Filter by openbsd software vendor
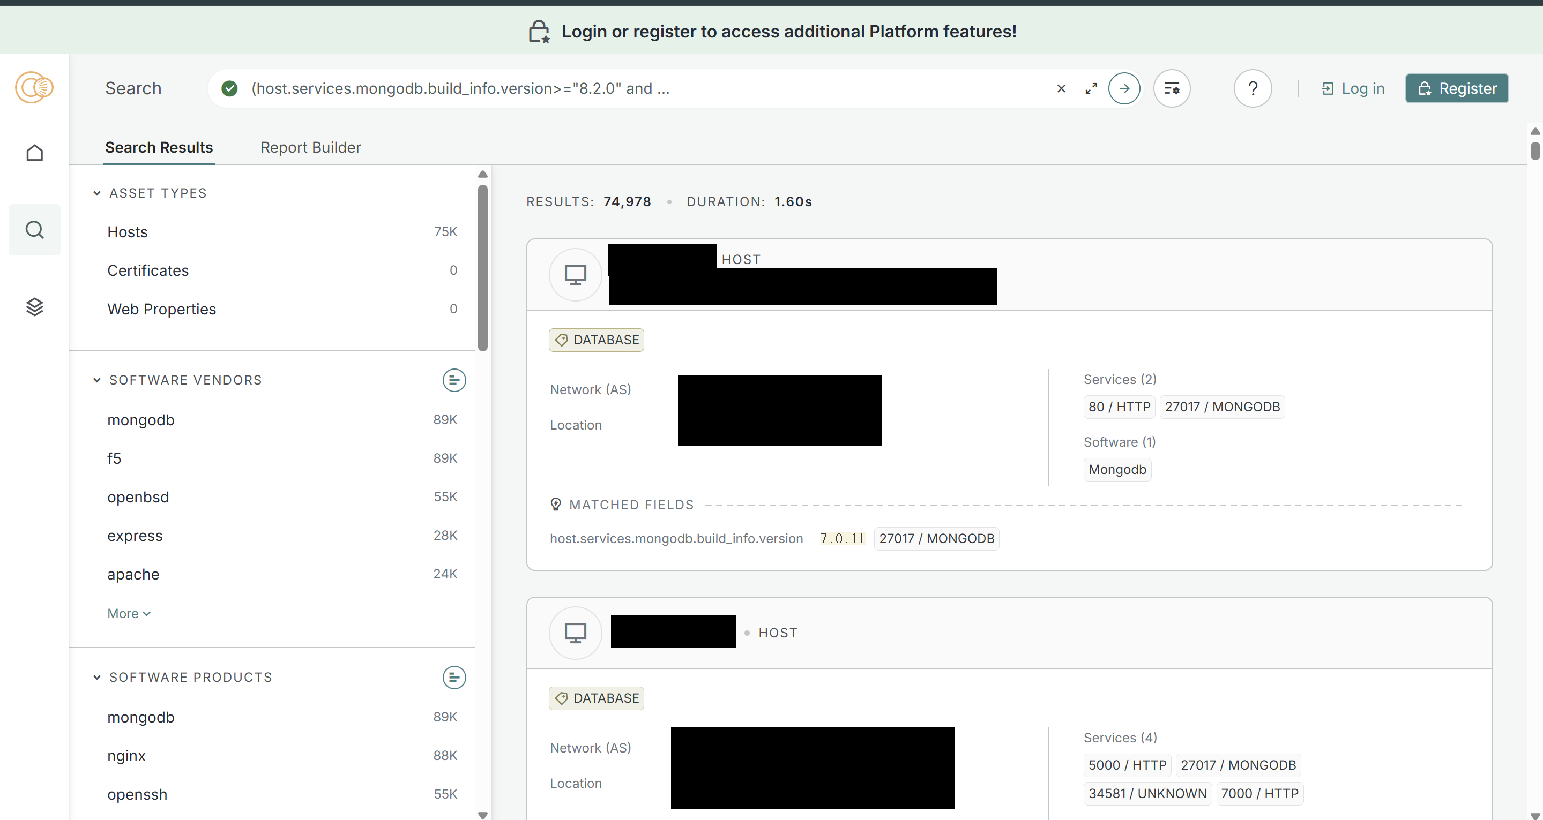This screenshot has height=820, width=1543. tap(138, 497)
